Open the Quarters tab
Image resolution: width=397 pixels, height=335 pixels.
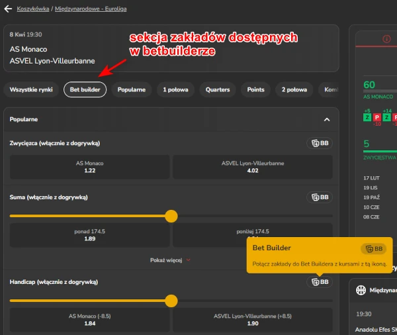coord(218,89)
